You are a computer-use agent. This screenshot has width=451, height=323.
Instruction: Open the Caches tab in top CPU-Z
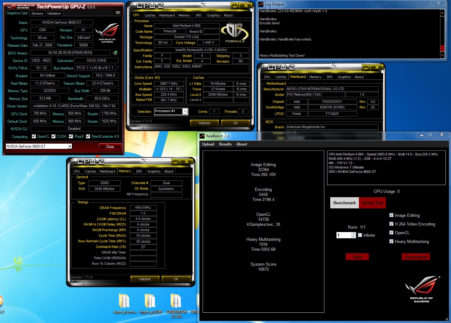coord(150,15)
